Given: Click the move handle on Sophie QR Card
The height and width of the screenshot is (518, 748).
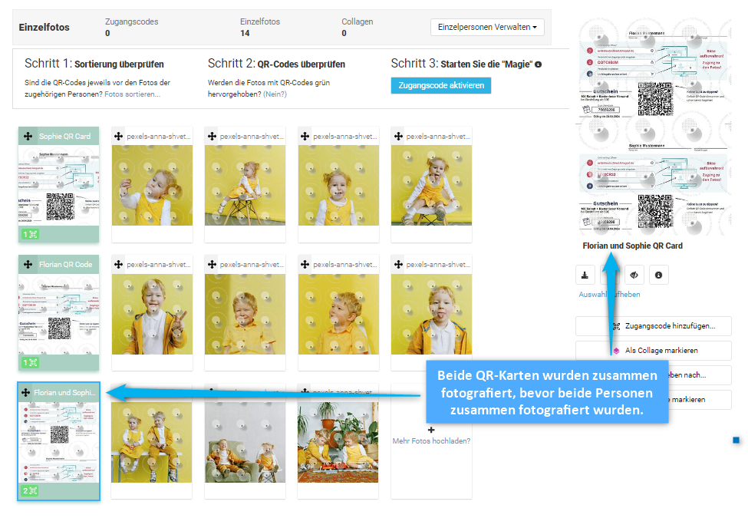Looking at the screenshot, I should (28, 137).
